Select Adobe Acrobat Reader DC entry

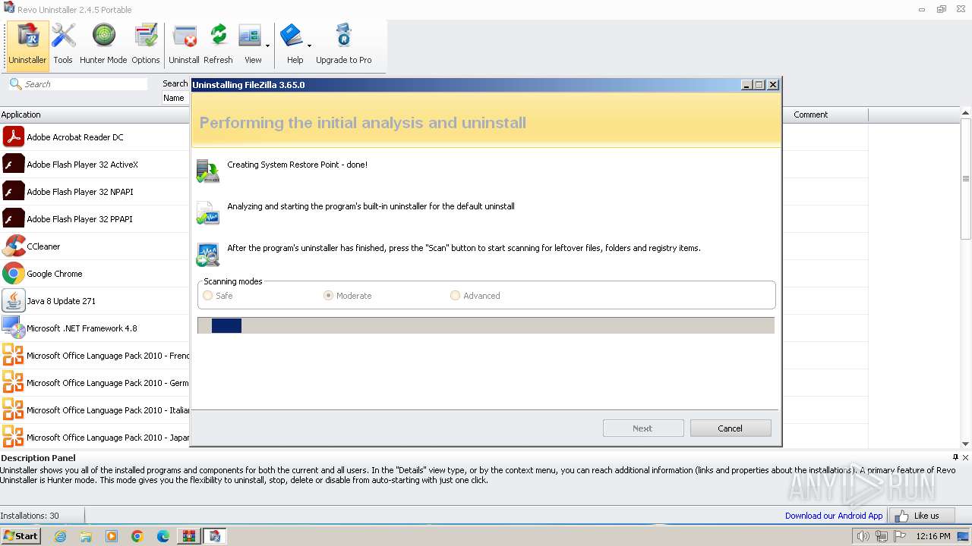[x=95, y=137]
